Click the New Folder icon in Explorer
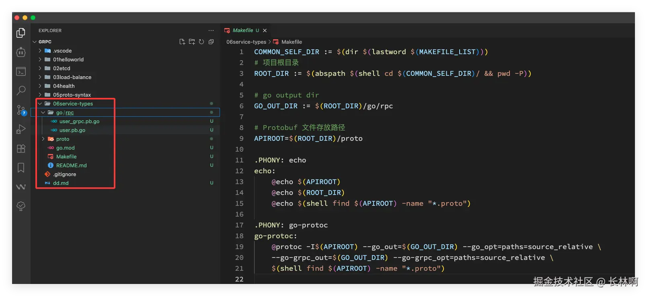The width and height of the screenshot is (647, 296). coord(192,42)
